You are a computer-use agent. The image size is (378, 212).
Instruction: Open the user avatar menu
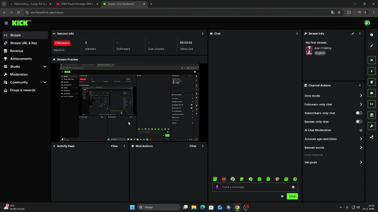point(367,23)
